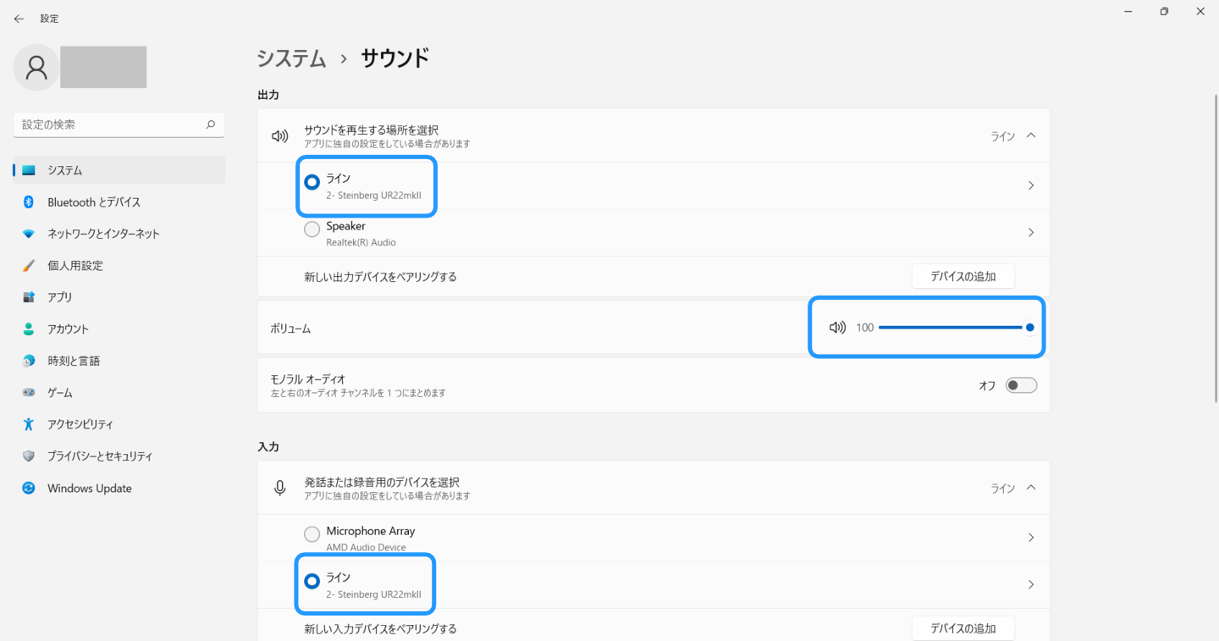The height and width of the screenshot is (641, 1219).
Task: Click デバイスの追加 for input devices
Action: point(963,627)
